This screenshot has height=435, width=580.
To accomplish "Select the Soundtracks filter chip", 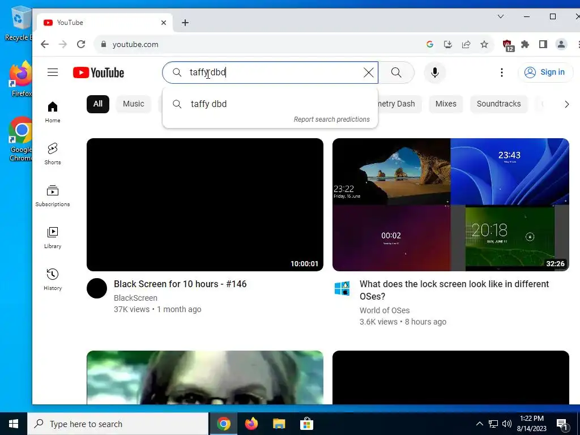I will pyautogui.click(x=498, y=104).
